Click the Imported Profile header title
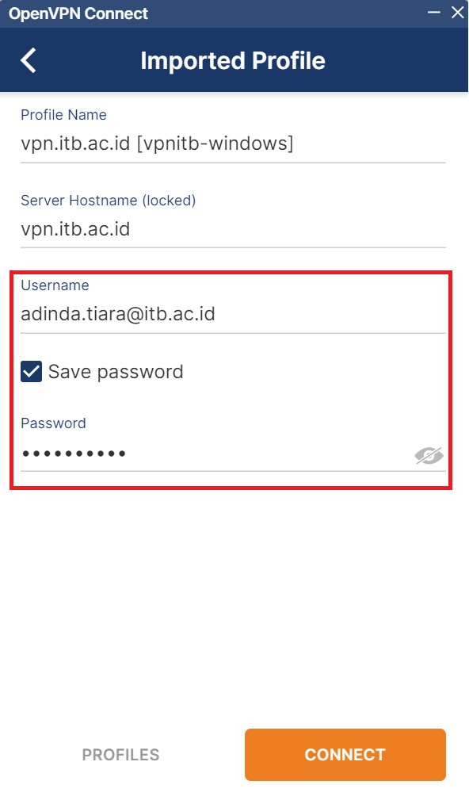 [233, 61]
